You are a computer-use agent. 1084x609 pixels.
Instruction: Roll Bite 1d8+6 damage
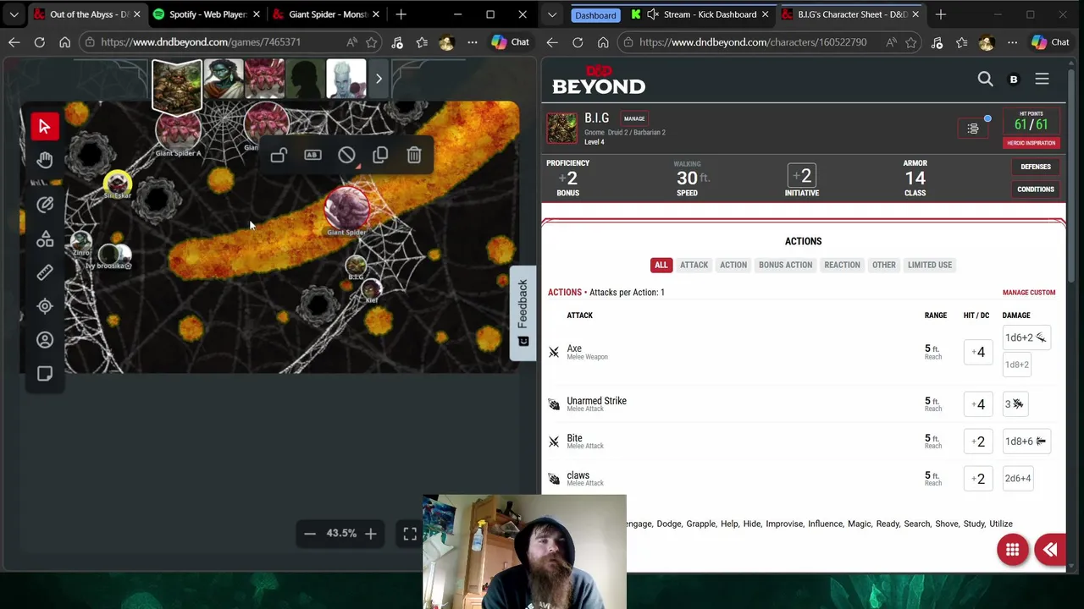[x=1026, y=442]
